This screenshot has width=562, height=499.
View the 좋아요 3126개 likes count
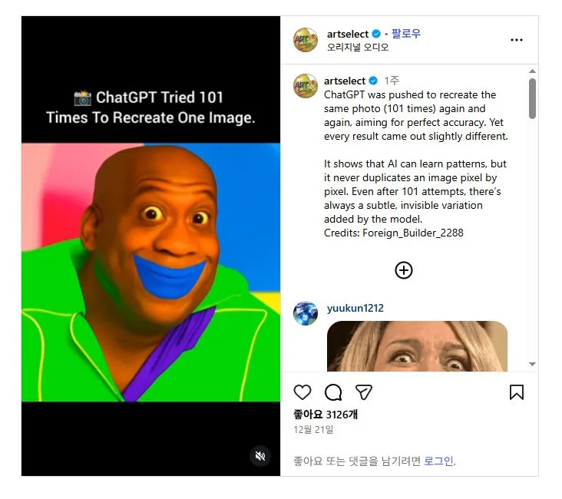326,415
